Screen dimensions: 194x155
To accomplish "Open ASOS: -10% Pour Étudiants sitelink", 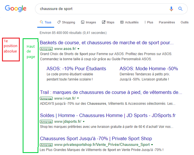I will click(x=76, y=69).
